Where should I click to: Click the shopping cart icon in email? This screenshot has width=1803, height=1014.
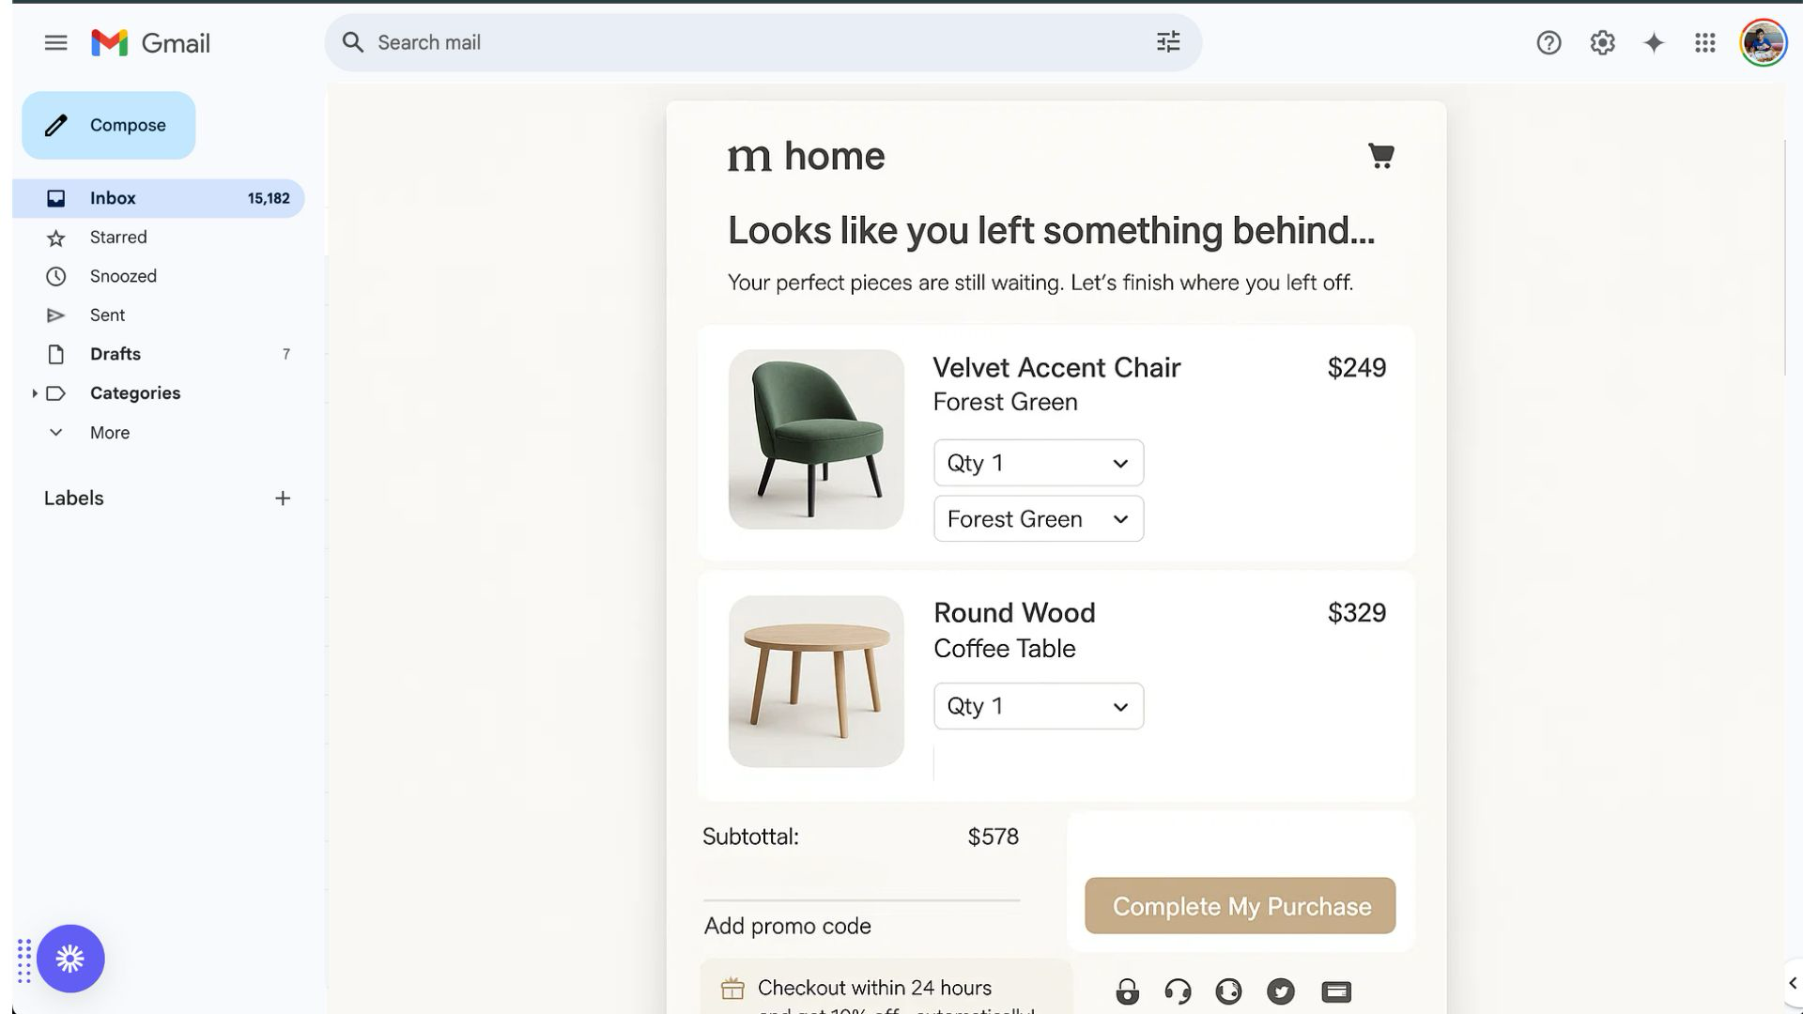[x=1380, y=156]
